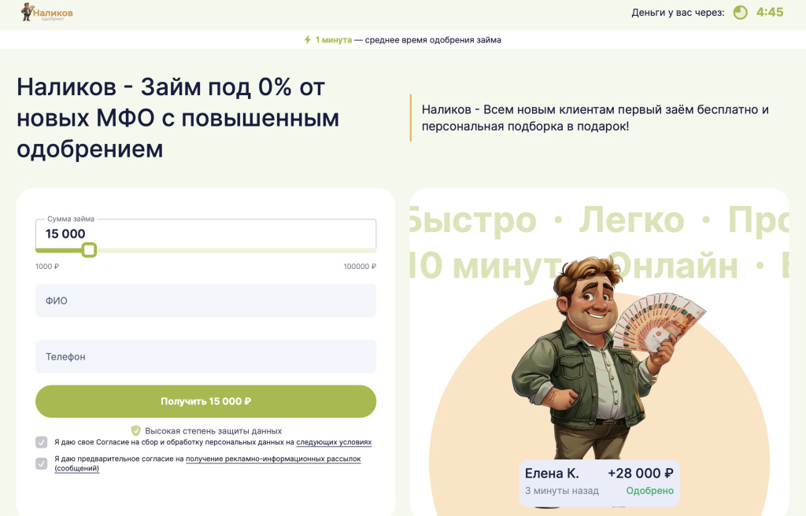Click the Елена К. approval notification card
This screenshot has width=806, height=516.
pyautogui.click(x=598, y=481)
